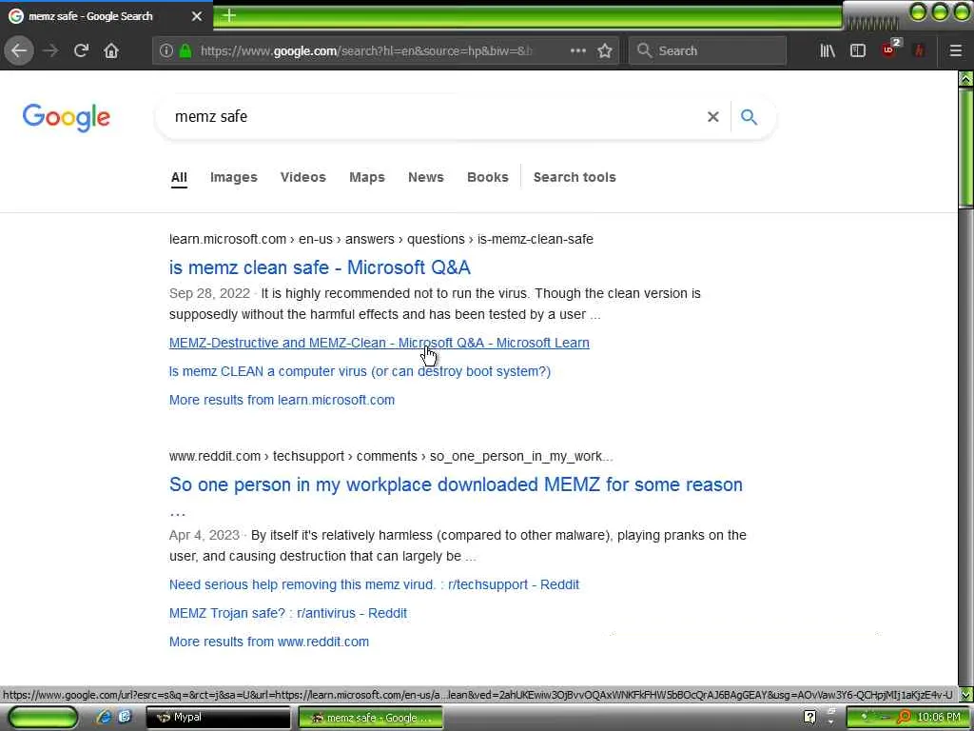Open 'MEMZ-Destructive and MEMZ-Clean' Microsoft Learn link

pos(379,343)
